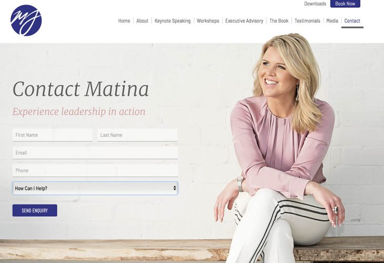The image size is (384, 263).
Task: Open the Workshops page
Action: (208, 21)
